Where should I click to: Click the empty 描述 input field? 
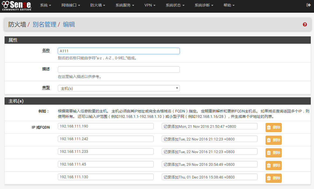119,70
